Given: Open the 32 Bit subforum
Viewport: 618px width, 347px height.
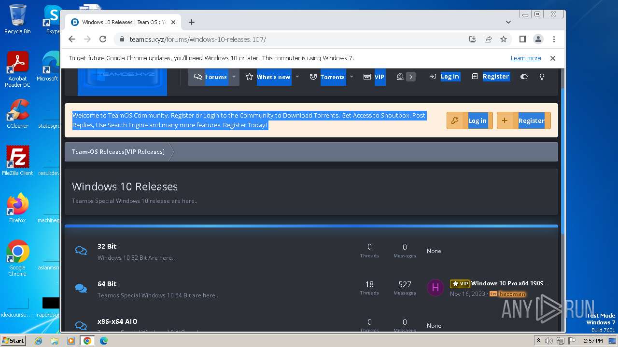Looking at the screenshot, I should coord(107,246).
